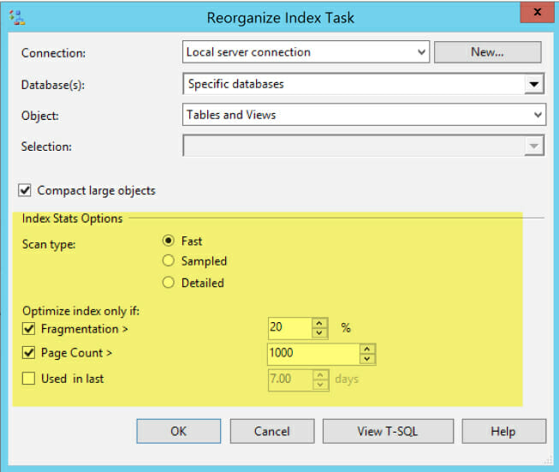Open the Connection dropdown list
This screenshot has width=559, height=472.
coord(420,52)
